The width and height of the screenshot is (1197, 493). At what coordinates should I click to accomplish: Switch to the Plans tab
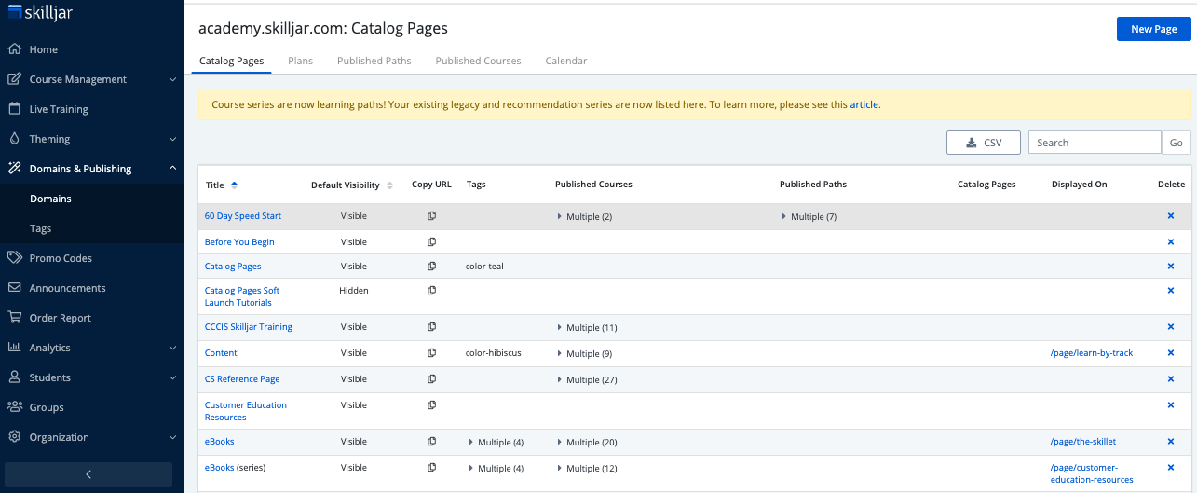point(300,61)
